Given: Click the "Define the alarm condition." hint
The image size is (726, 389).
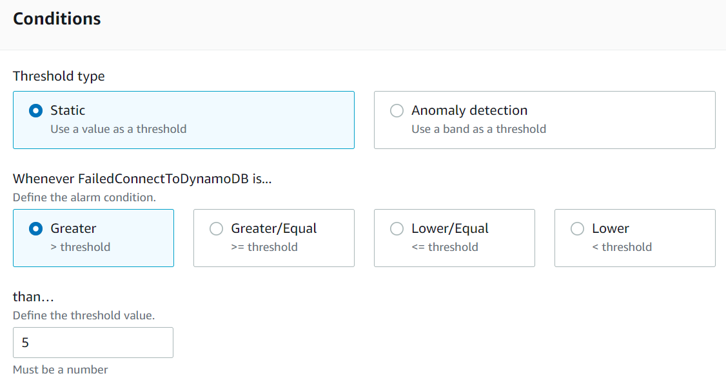Looking at the screenshot, I should (84, 197).
